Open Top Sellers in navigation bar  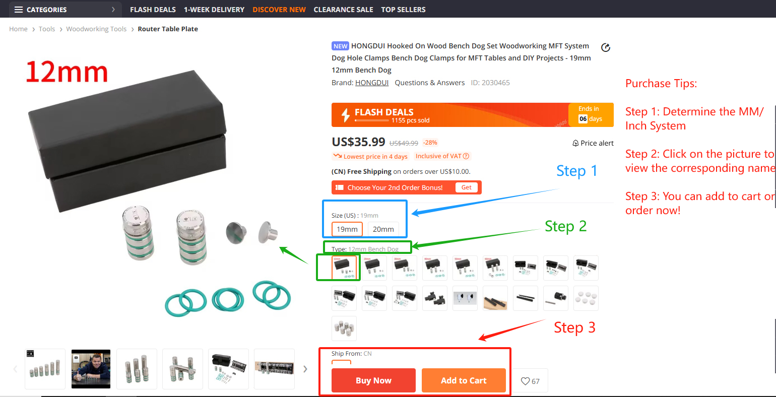click(403, 10)
